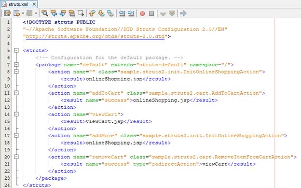
Task: Collapse the viewCart action fold
Action: coord(16,114)
